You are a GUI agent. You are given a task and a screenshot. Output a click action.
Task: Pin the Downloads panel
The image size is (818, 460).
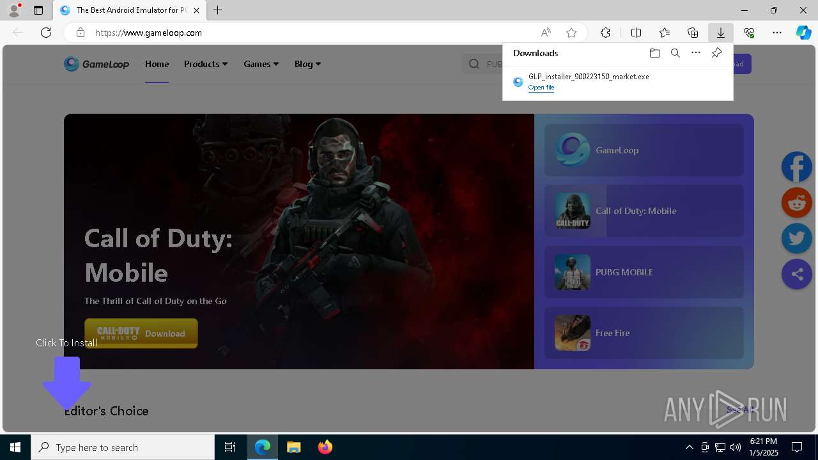click(717, 53)
